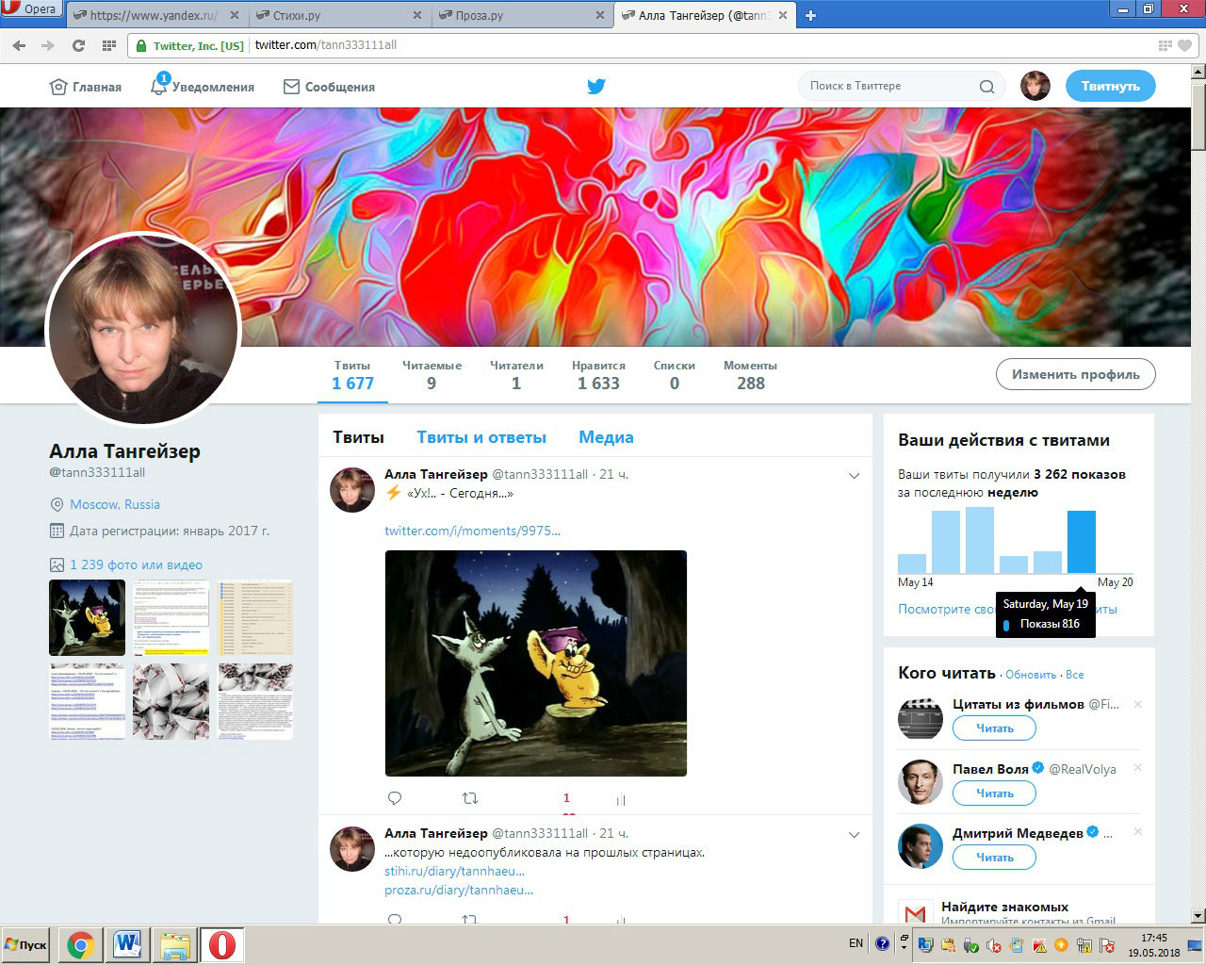Image resolution: width=1206 pixels, height=965 pixels.
Task: Open the profile avatar account menu
Action: coord(1035,86)
